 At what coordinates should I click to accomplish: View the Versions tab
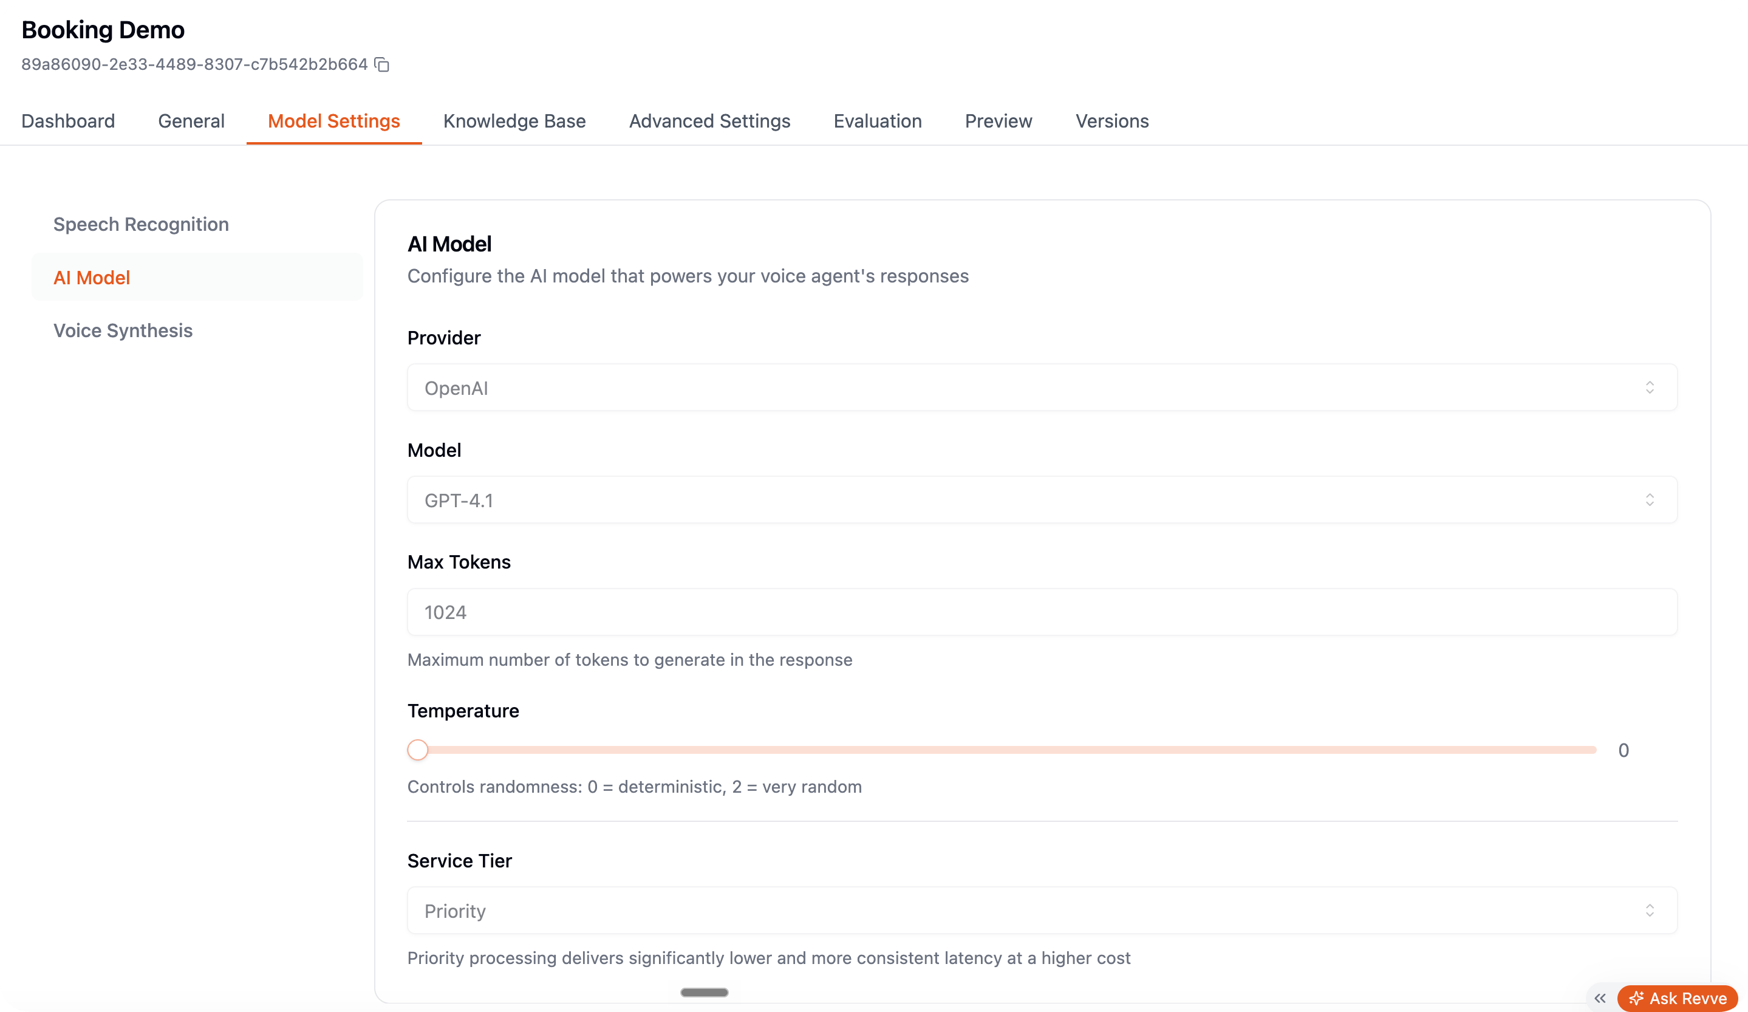[x=1112, y=121]
